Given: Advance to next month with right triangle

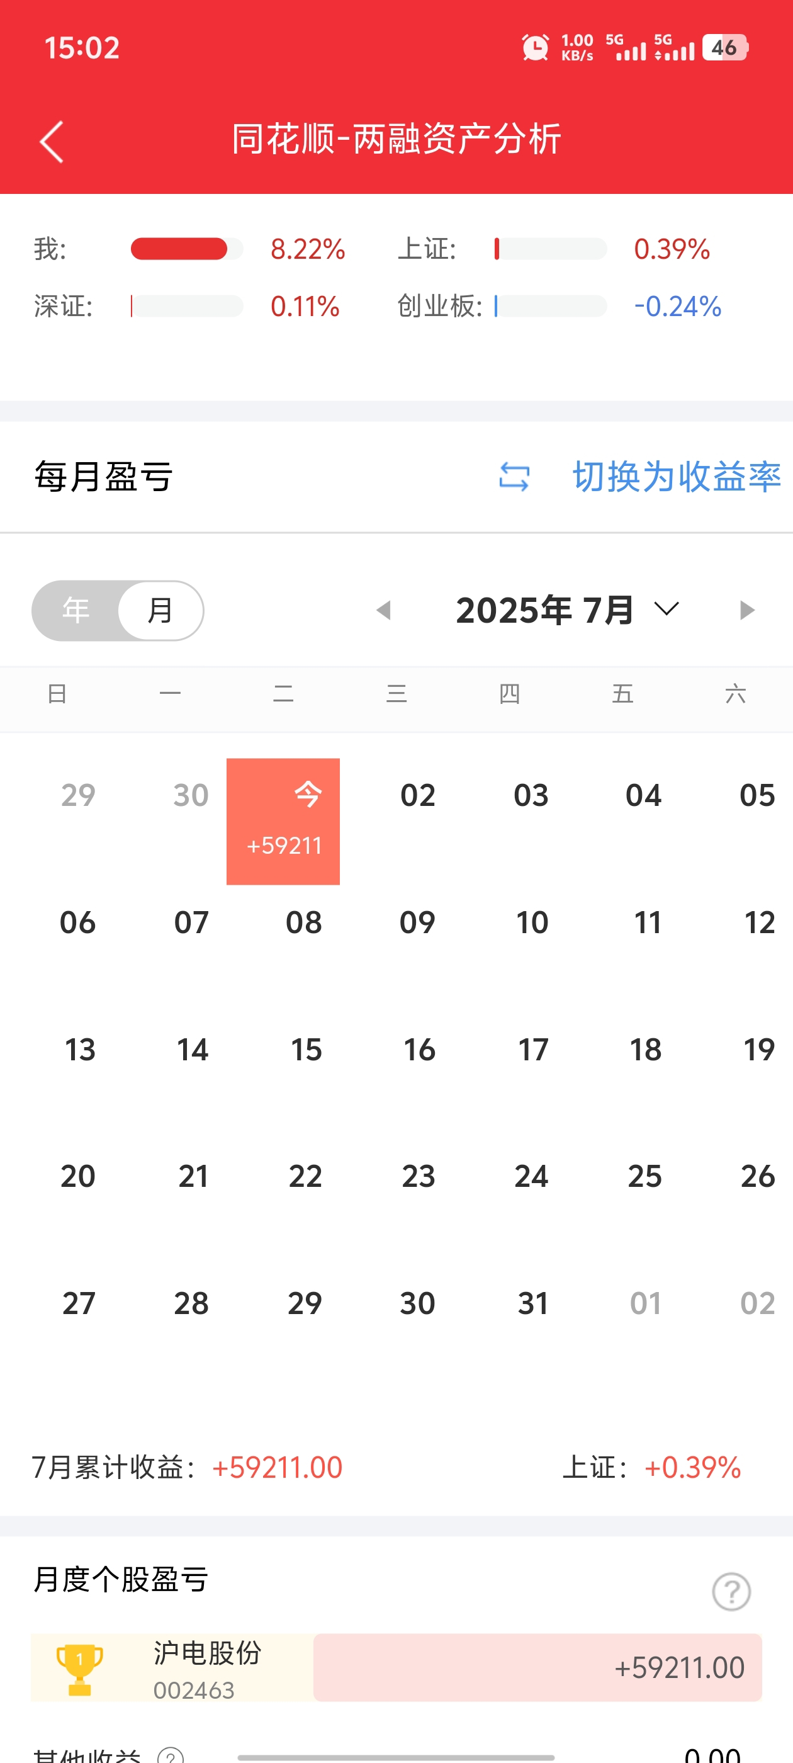Looking at the screenshot, I should (747, 609).
